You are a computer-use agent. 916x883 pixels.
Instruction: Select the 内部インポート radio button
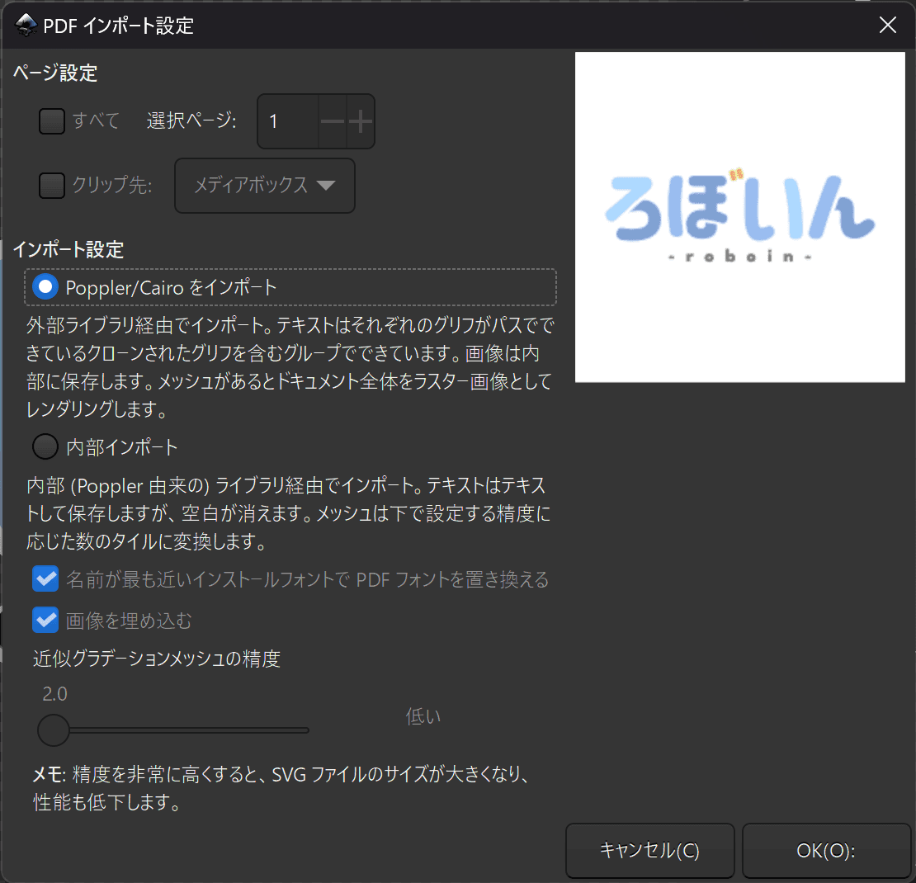point(45,447)
